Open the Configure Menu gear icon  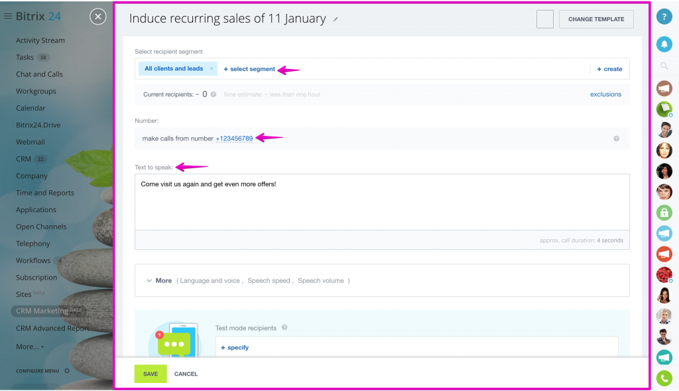click(x=67, y=370)
